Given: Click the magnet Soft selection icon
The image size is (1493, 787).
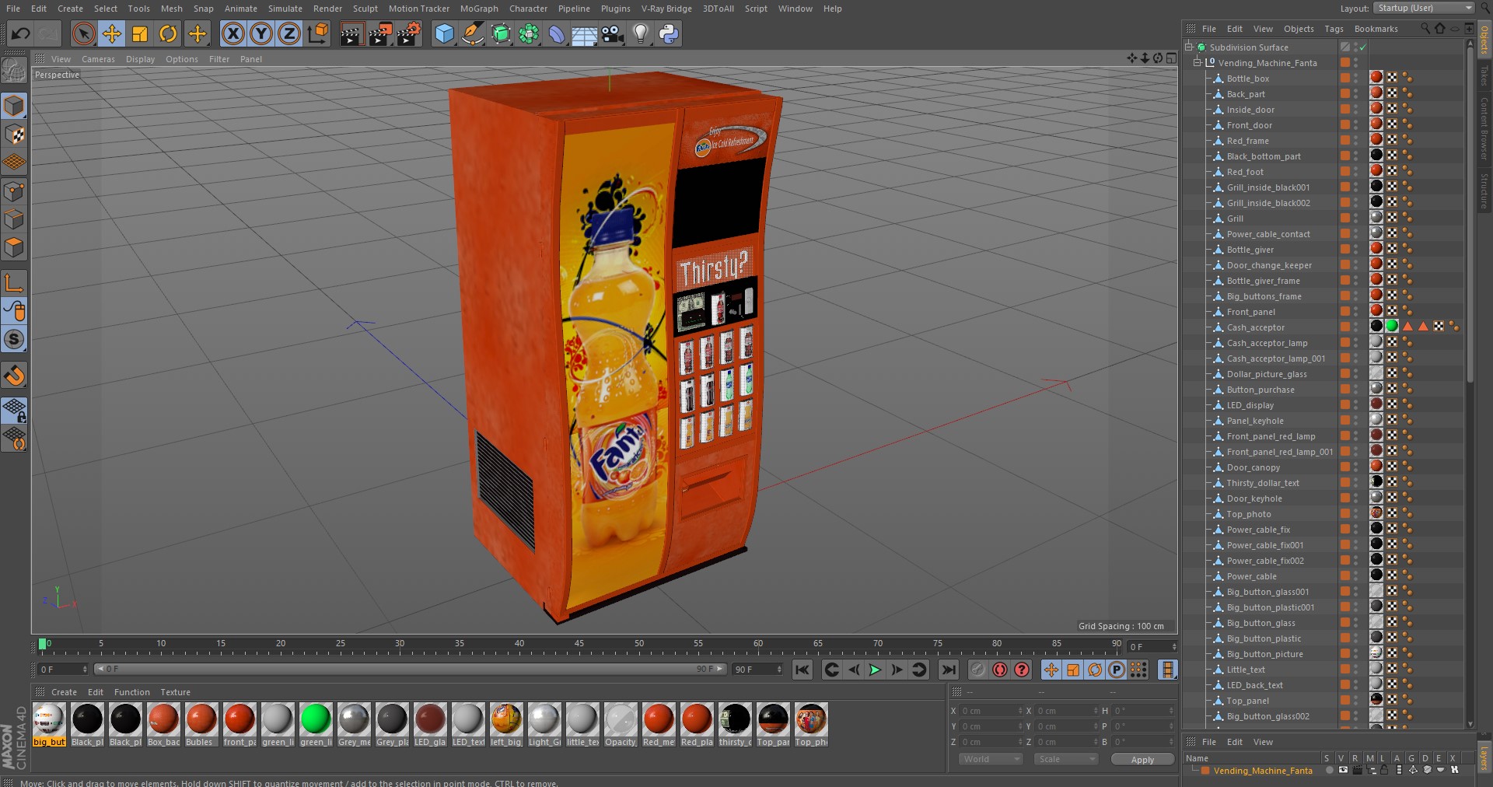Looking at the screenshot, I should (14, 376).
